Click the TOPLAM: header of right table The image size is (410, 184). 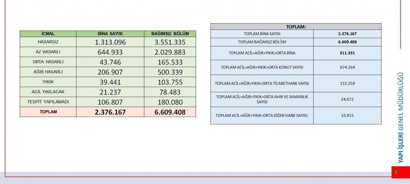pos(296,27)
